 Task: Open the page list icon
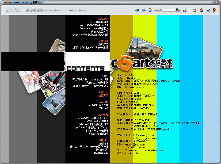(150, 10)
